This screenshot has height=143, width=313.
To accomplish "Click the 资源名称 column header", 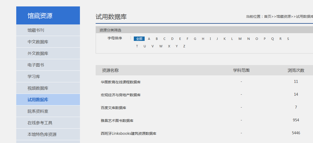I will (x=110, y=70).
